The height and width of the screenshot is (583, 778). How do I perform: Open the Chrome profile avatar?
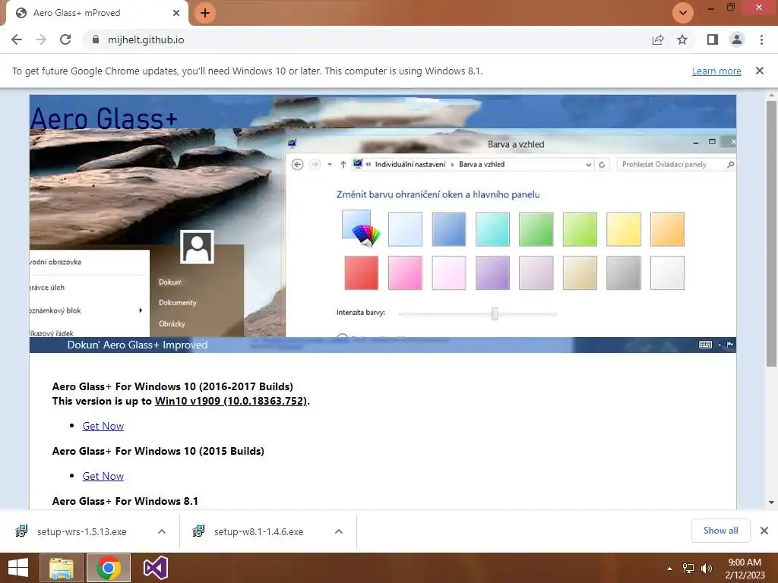click(737, 39)
